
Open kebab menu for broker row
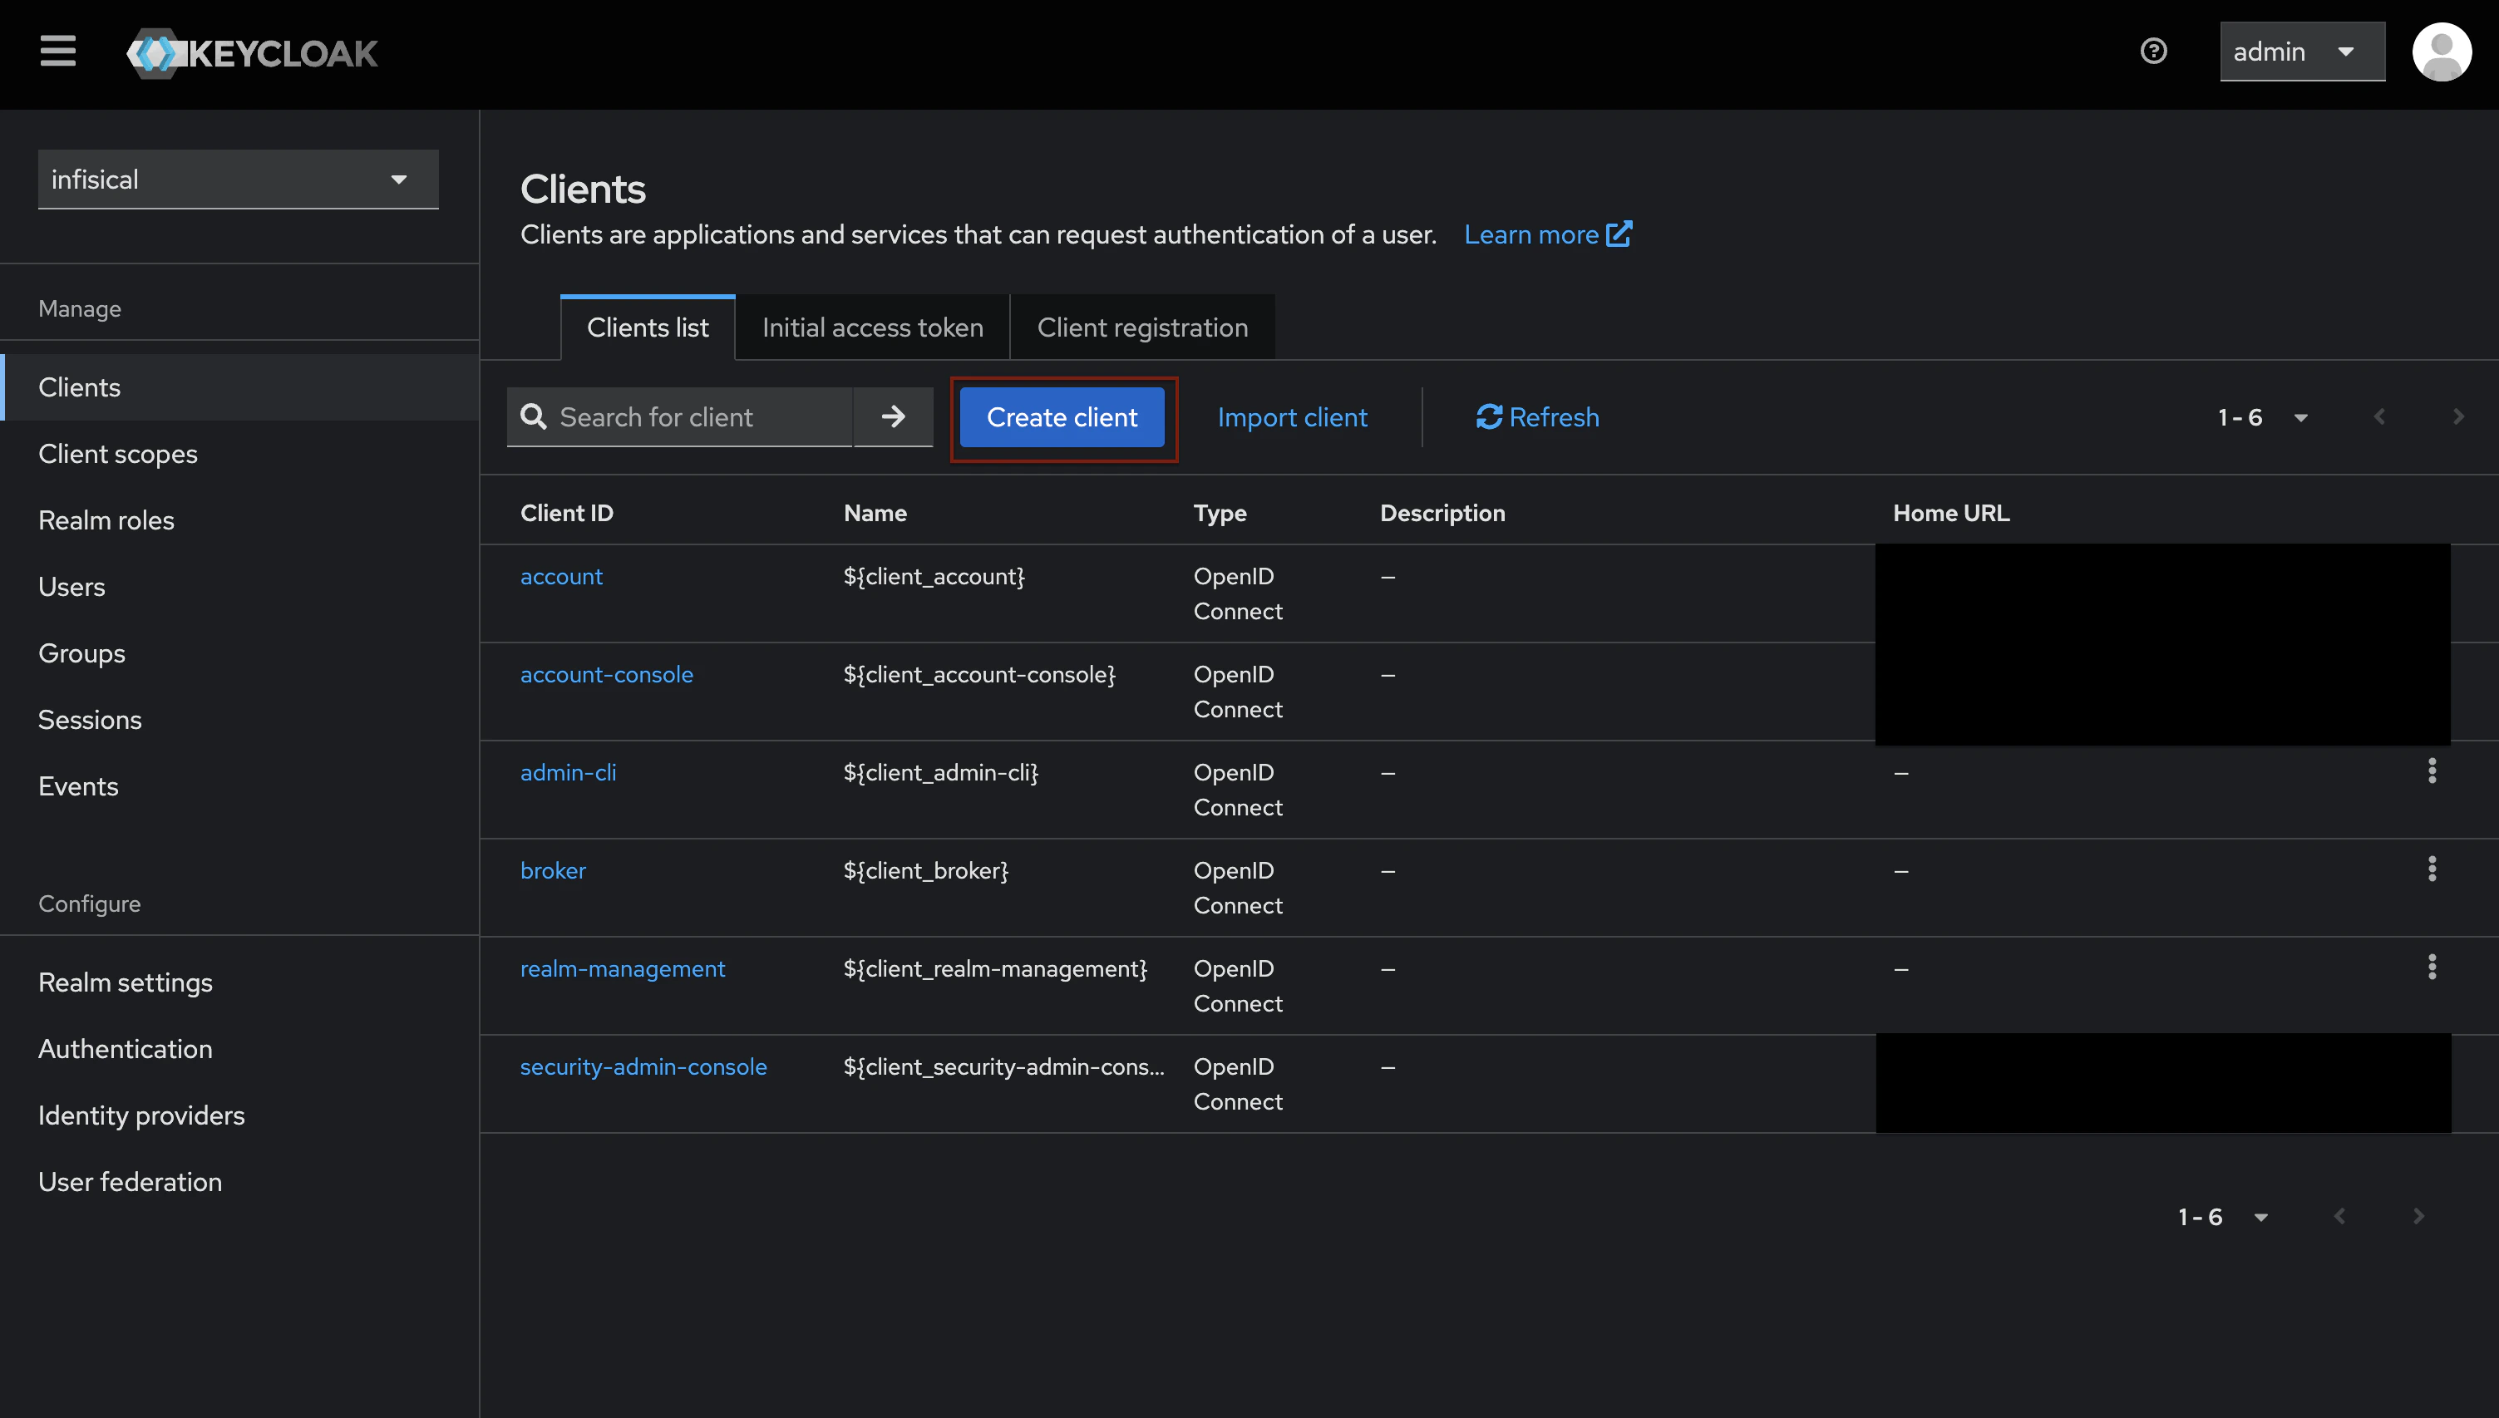coord(2432,869)
